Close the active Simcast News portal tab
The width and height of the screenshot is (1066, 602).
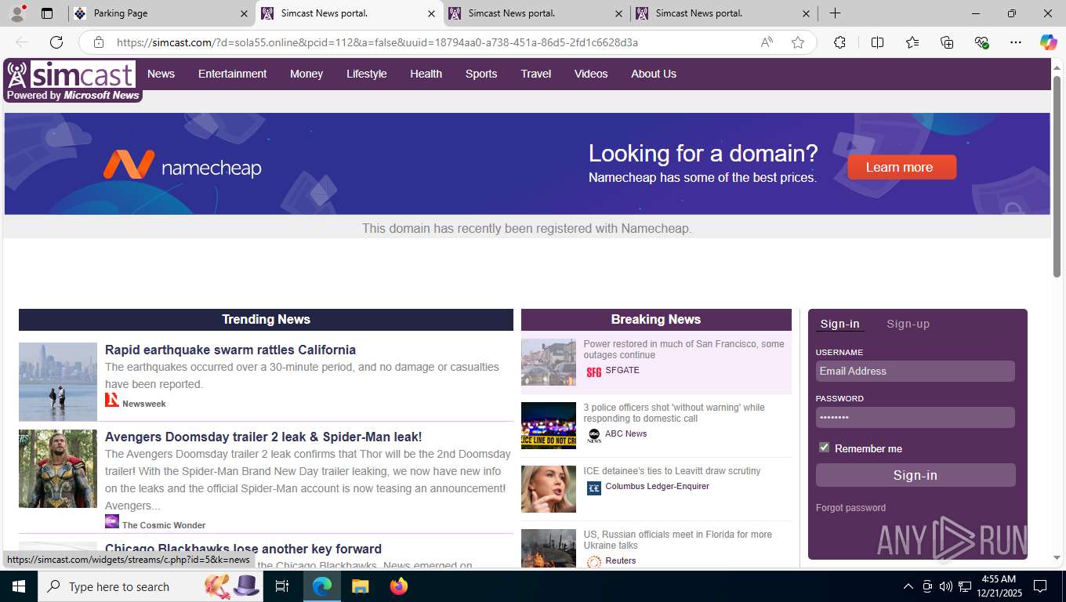coord(431,13)
